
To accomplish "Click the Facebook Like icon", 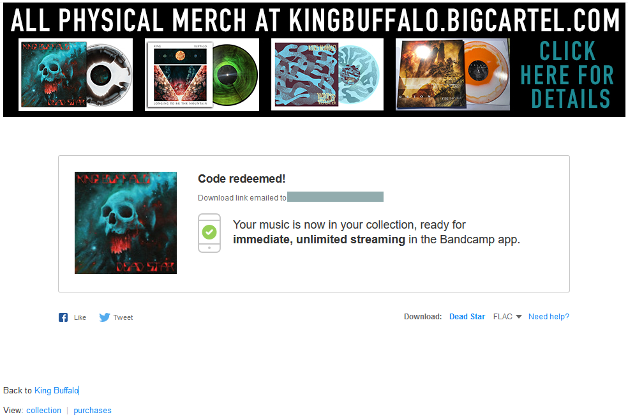I will (63, 317).
